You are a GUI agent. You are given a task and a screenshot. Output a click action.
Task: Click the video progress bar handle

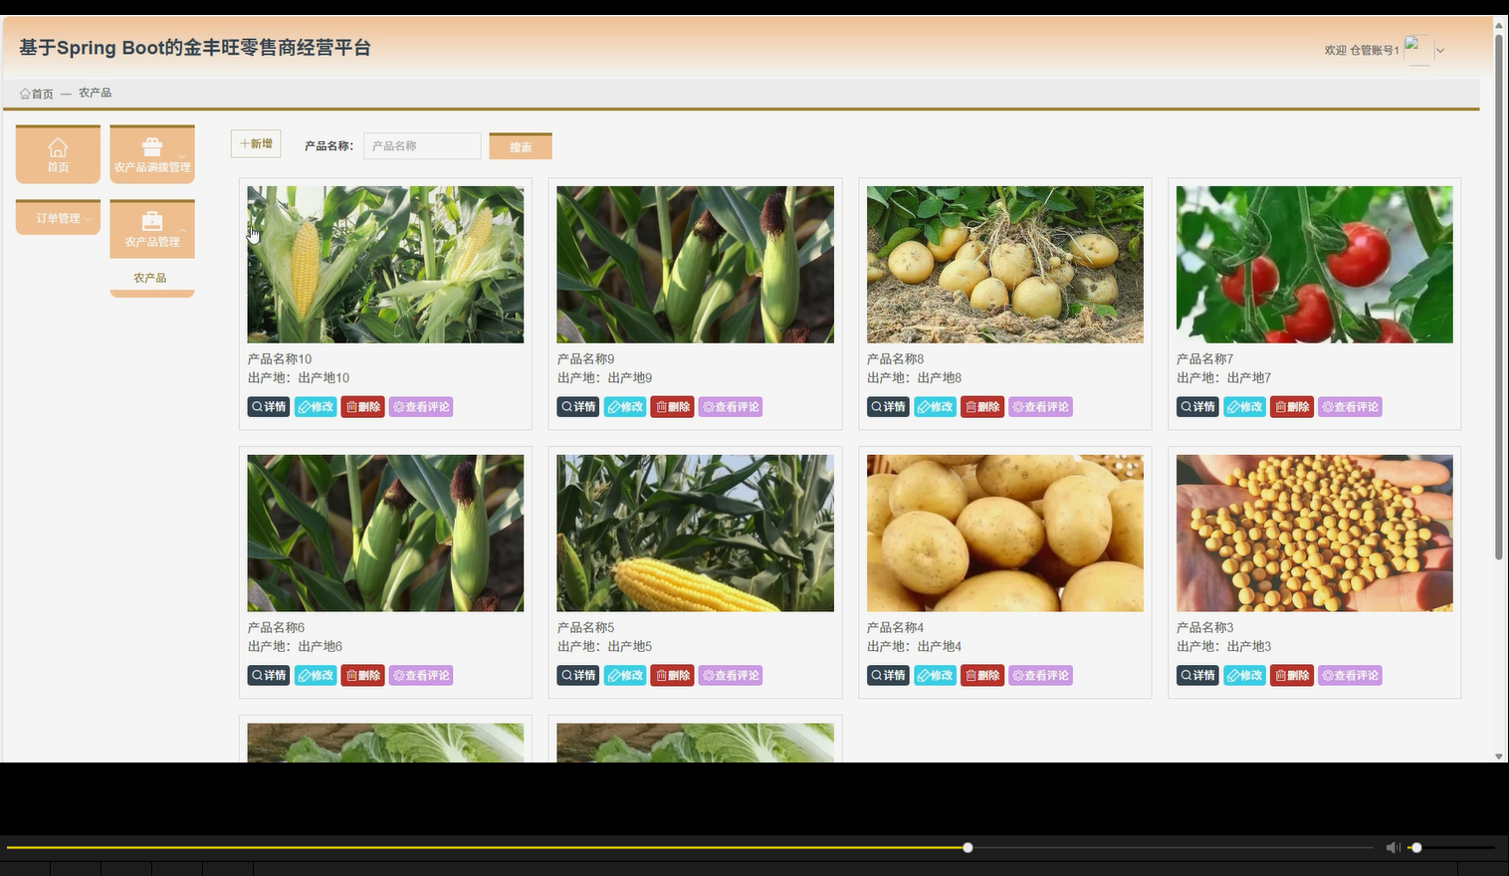click(968, 848)
